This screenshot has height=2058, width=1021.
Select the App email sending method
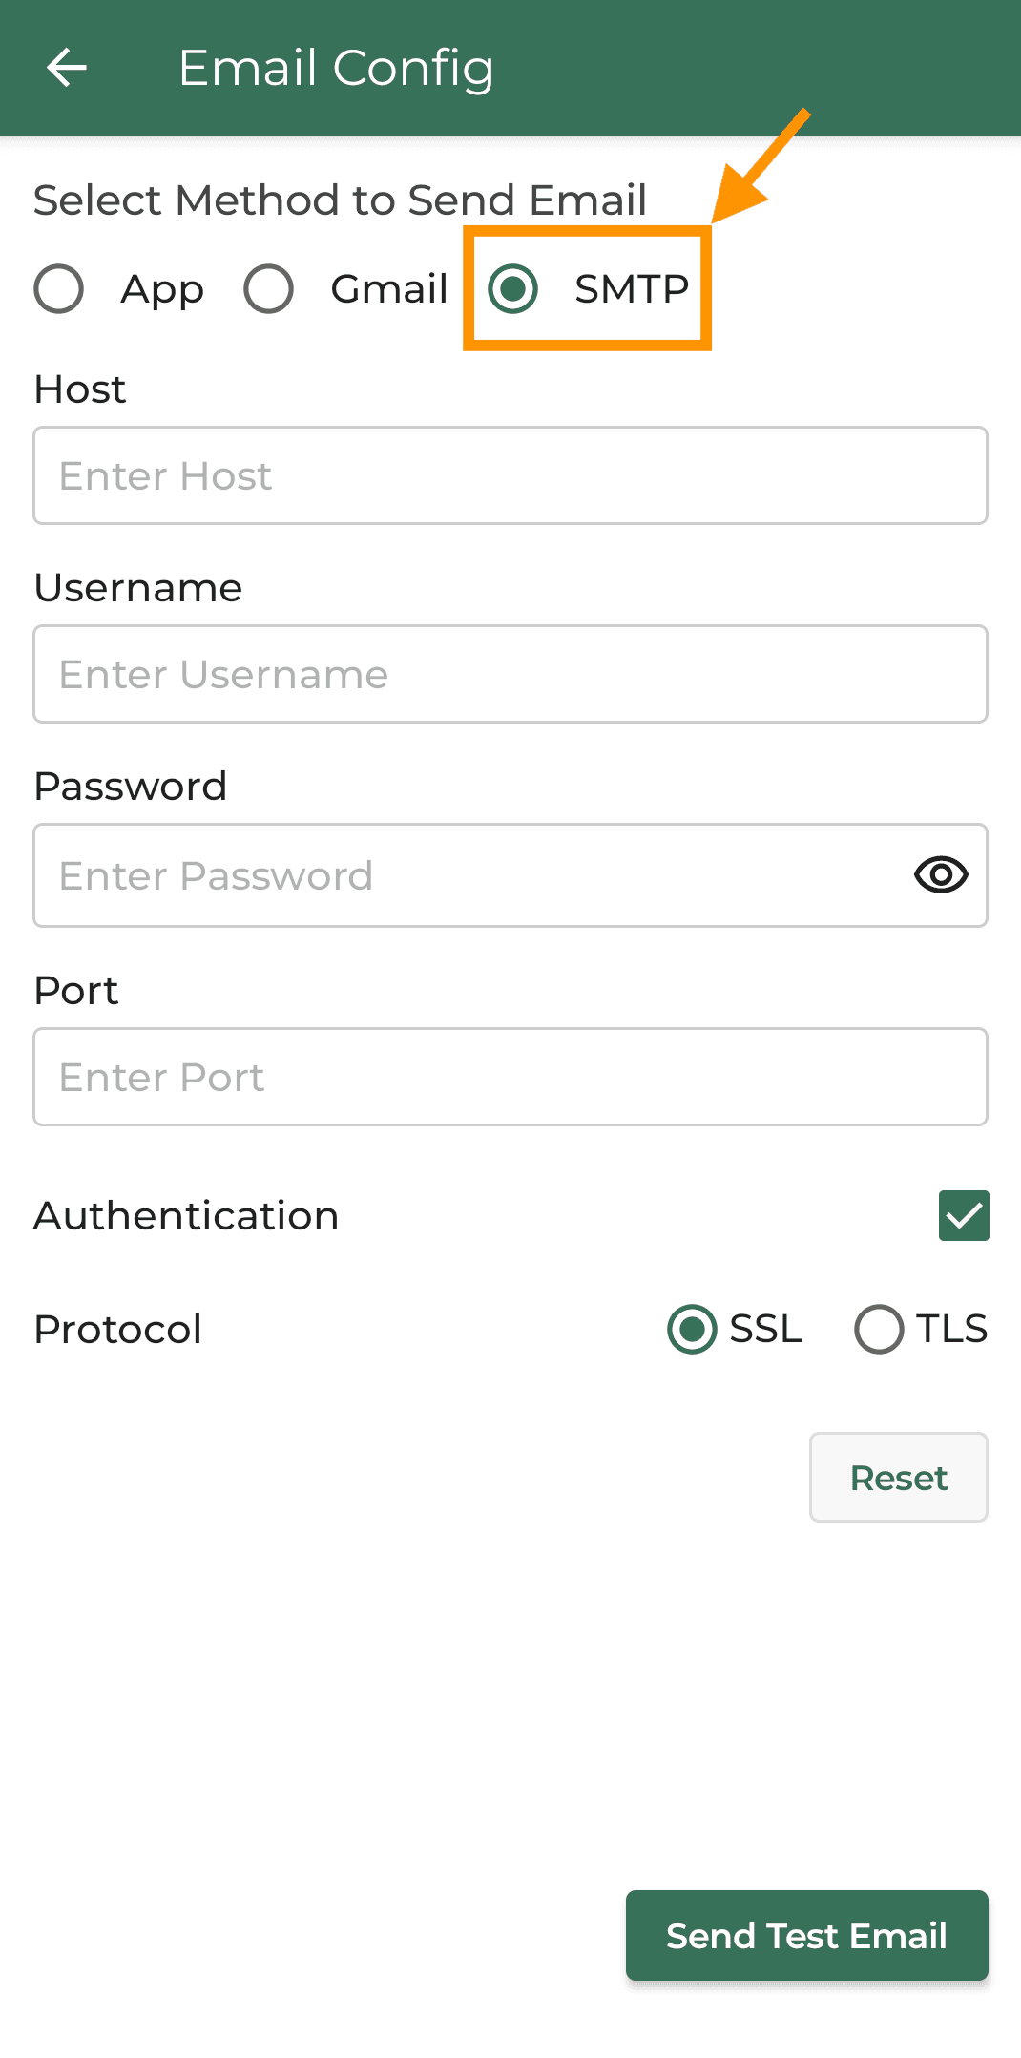(x=58, y=288)
